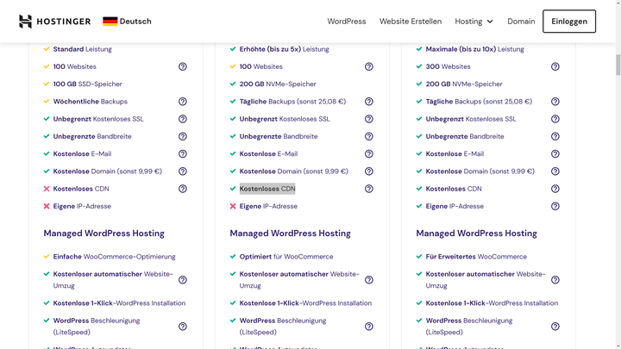Open help icon for Kostenloses SSL in first plan
Screen dimensions: 621x349
(x=183, y=119)
